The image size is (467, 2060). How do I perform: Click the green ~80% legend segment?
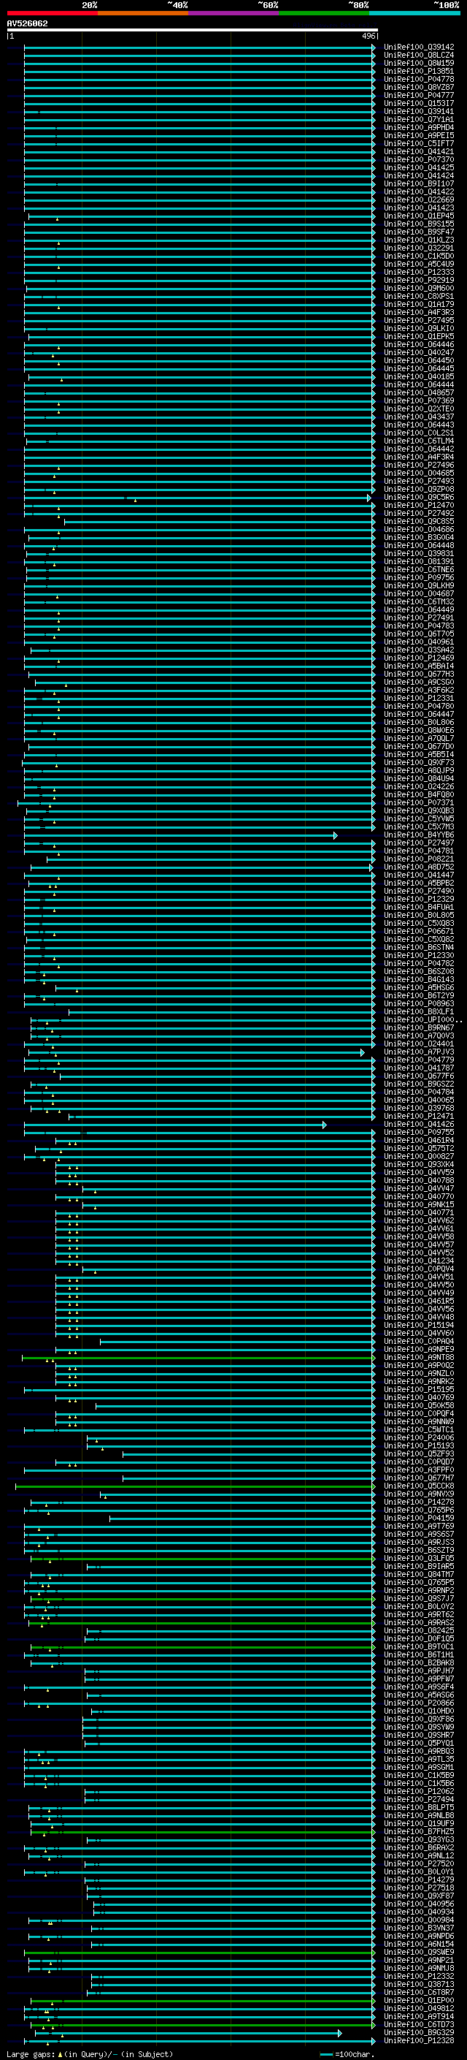324,14
